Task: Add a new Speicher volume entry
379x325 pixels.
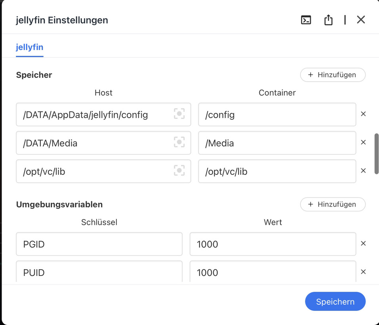Action: point(333,75)
